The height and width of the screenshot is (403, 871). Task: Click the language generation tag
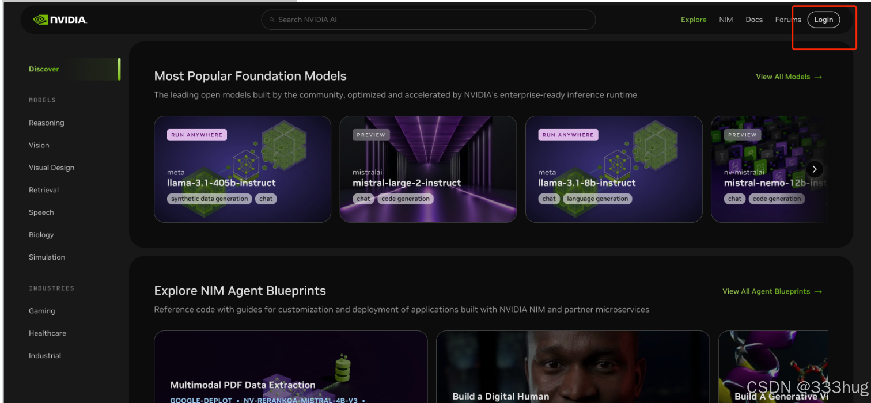597,199
